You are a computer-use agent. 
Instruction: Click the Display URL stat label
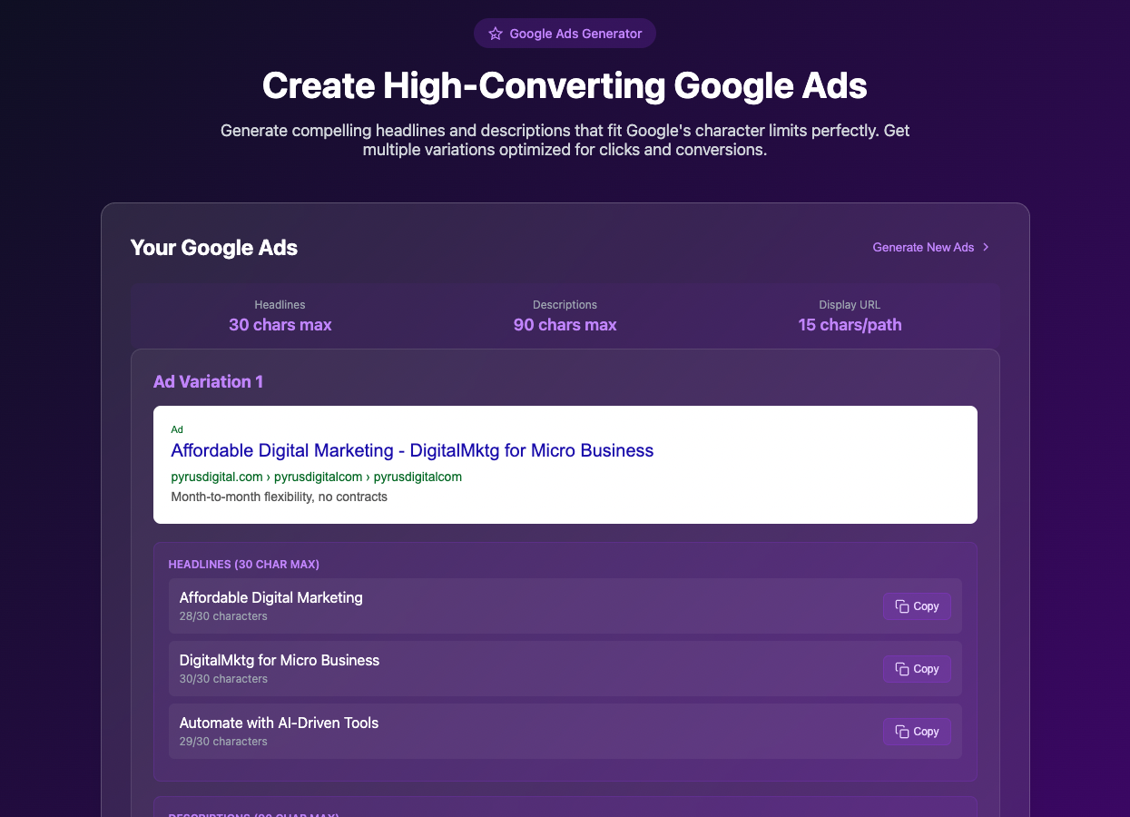click(x=850, y=305)
